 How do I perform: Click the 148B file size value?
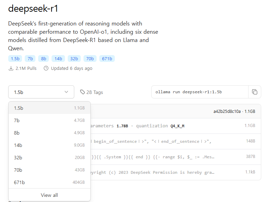pyautogui.click(x=251, y=141)
